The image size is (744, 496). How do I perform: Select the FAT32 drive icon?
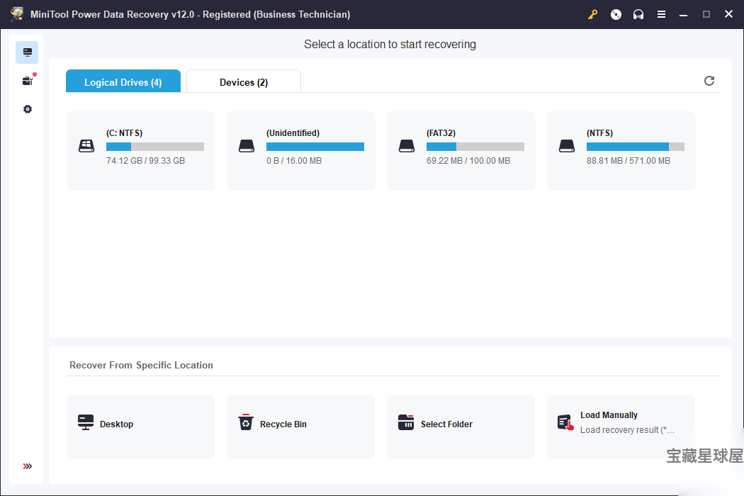point(407,146)
